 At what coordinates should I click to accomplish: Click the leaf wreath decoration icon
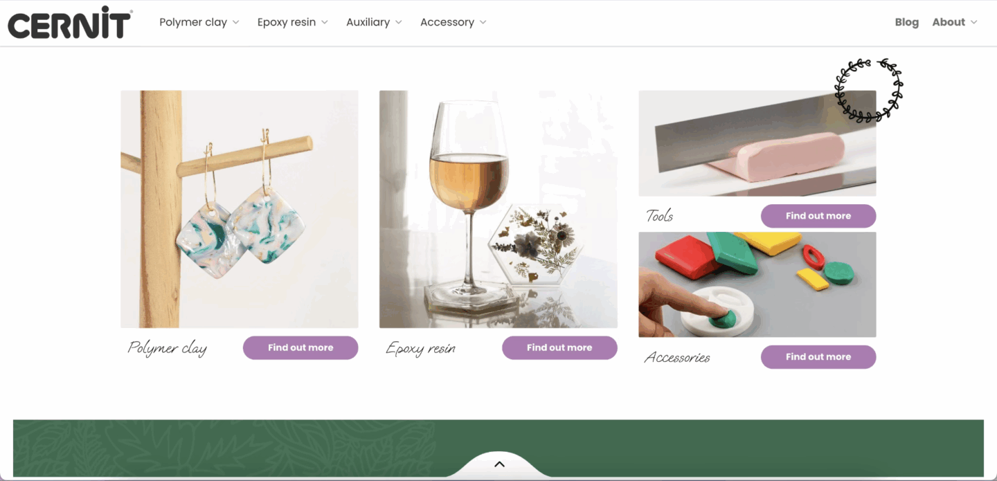pyautogui.click(x=869, y=91)
